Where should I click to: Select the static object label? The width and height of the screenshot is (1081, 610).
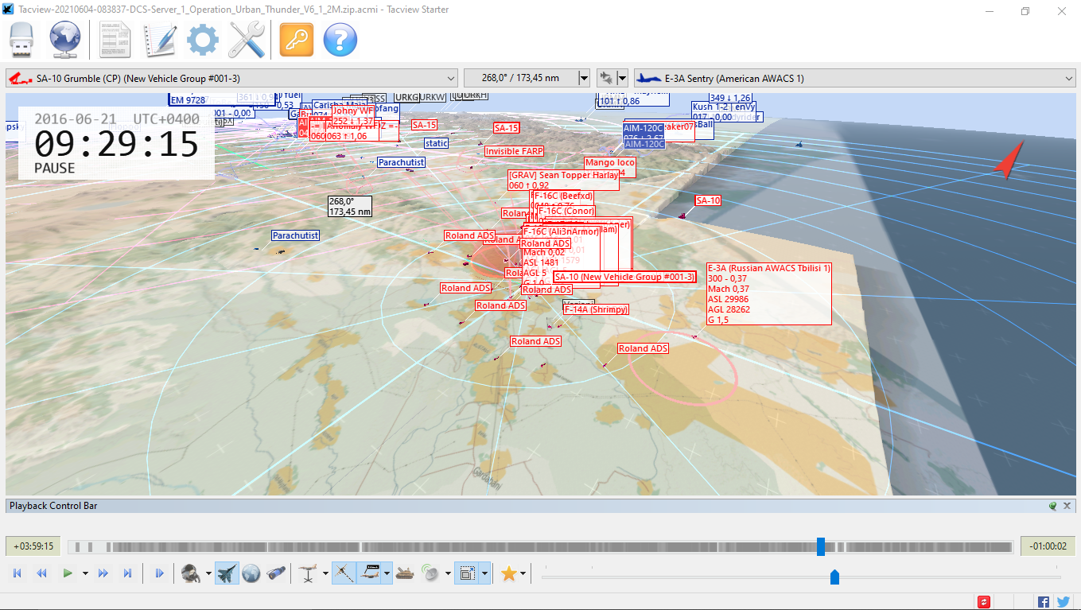point(436,144)
